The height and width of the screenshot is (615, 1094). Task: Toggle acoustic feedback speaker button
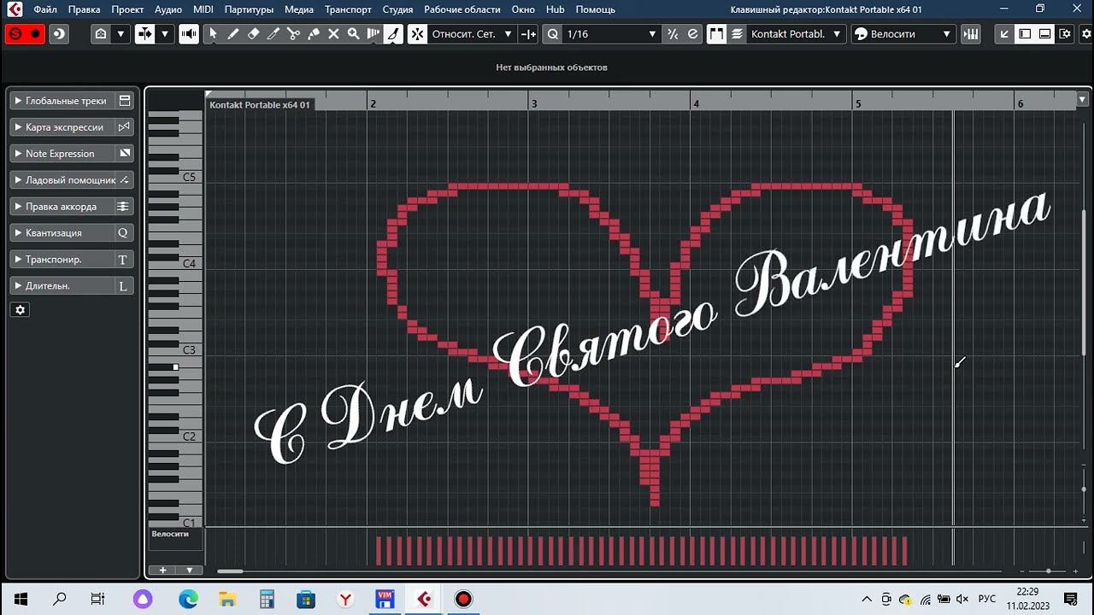[189, 34]
